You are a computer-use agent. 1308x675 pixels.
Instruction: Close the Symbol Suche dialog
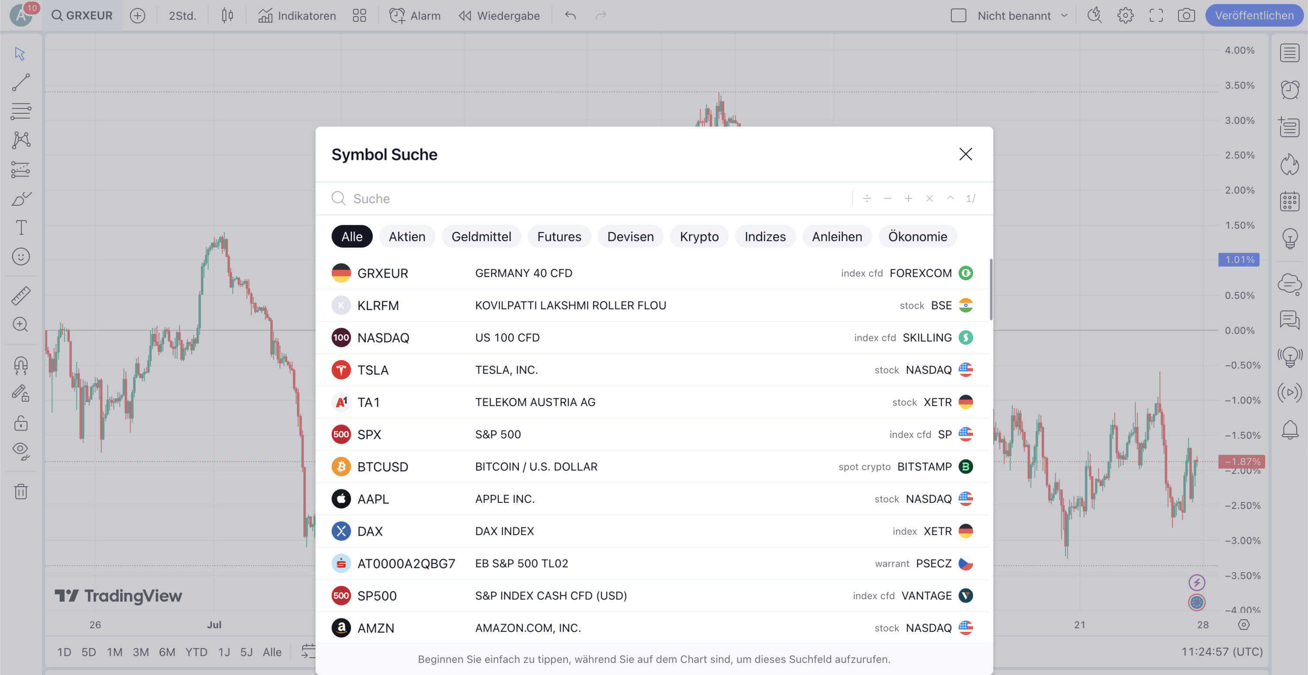(965, 154)
